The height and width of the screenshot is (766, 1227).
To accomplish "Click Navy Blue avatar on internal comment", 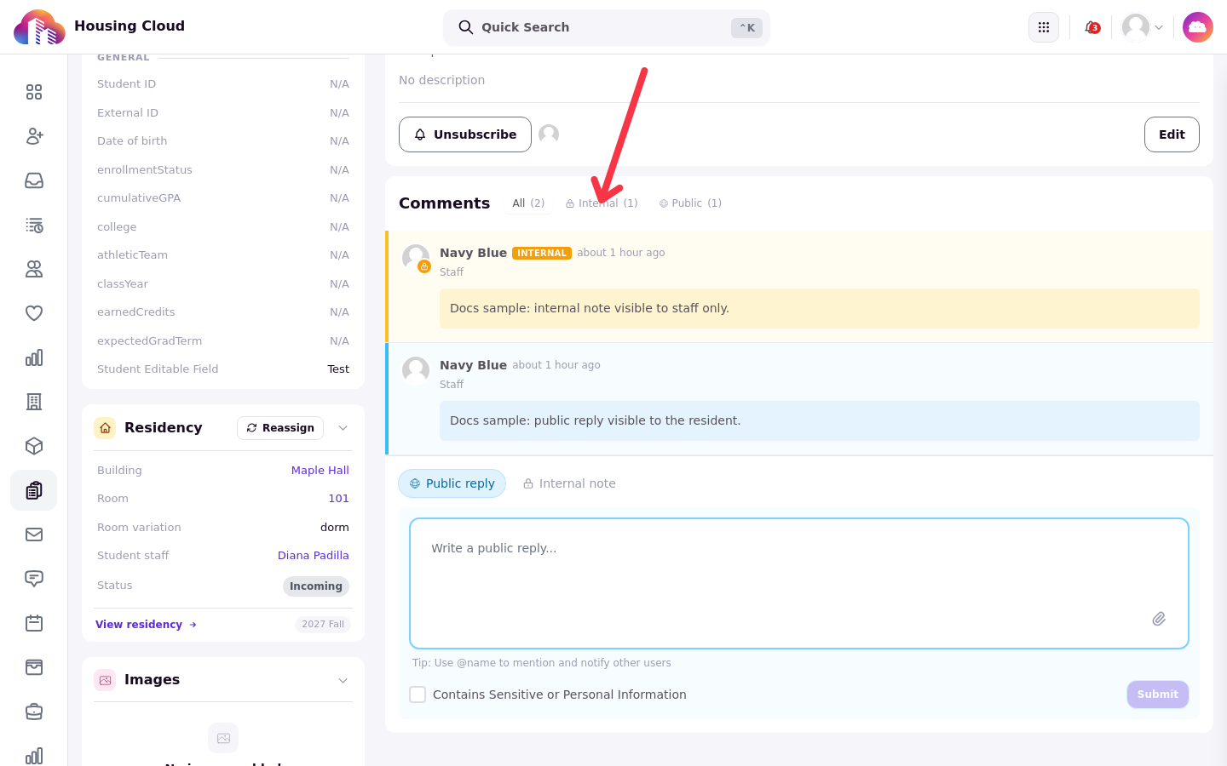I will click(x=416, y=258).
